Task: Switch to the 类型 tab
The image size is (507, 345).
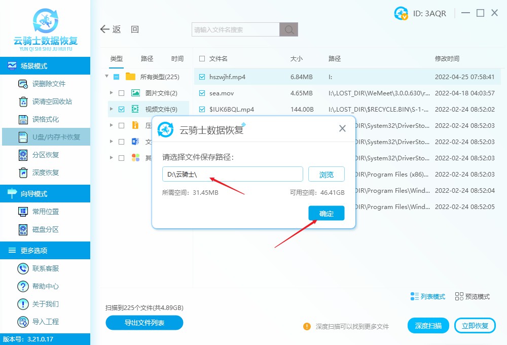Action: 117,58
